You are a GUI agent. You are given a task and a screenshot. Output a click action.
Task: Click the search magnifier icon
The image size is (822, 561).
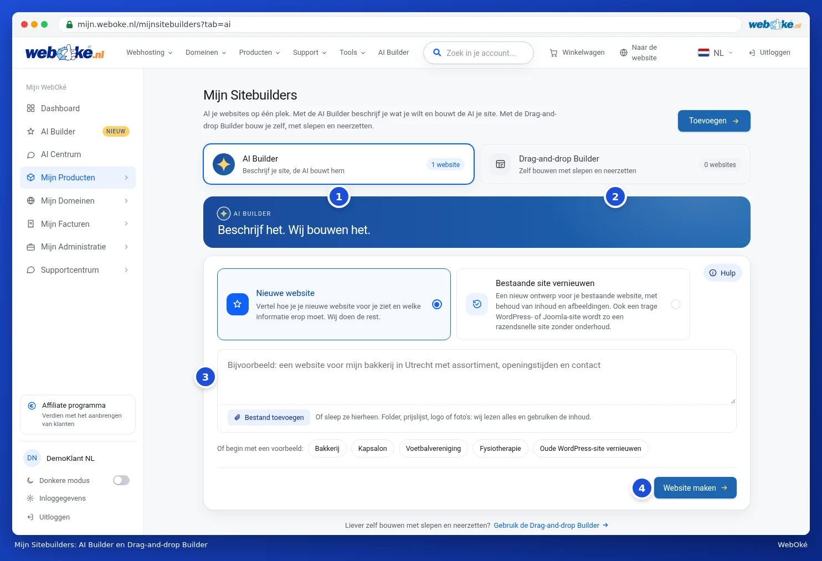(437, 53)
